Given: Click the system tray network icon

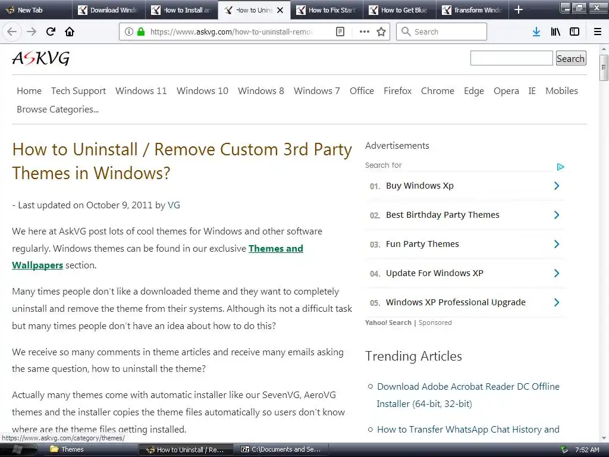Looking at the screenshot, I should point(564,450).
